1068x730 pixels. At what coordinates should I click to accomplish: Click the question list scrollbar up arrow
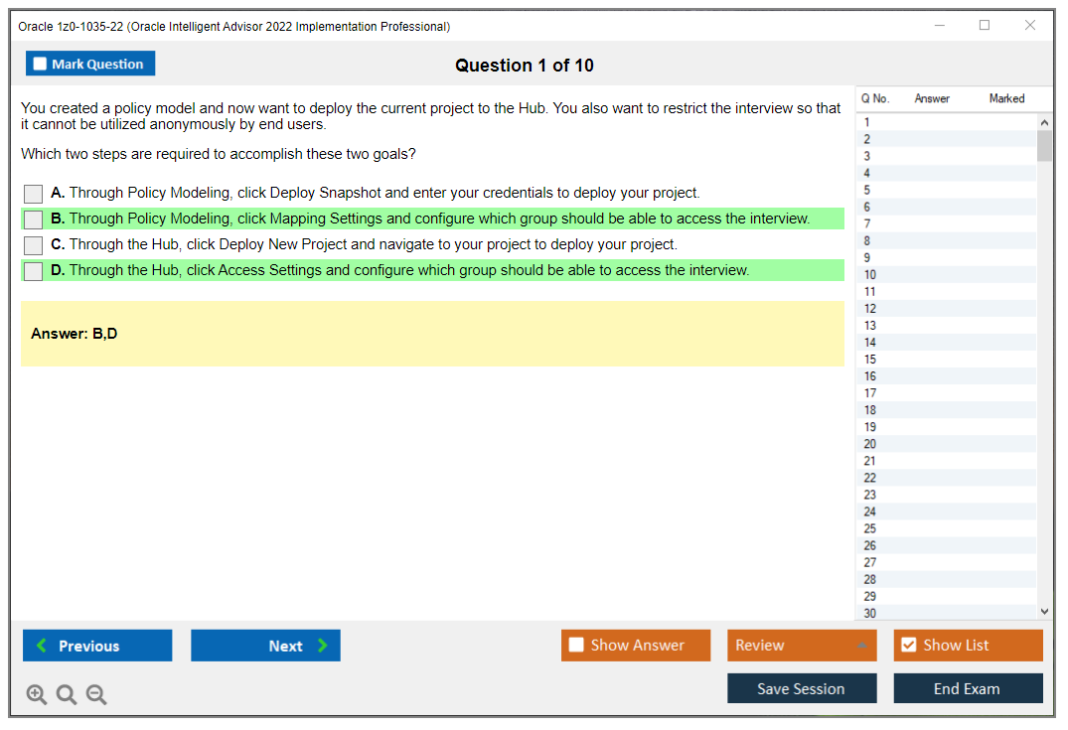point(1044,121)
